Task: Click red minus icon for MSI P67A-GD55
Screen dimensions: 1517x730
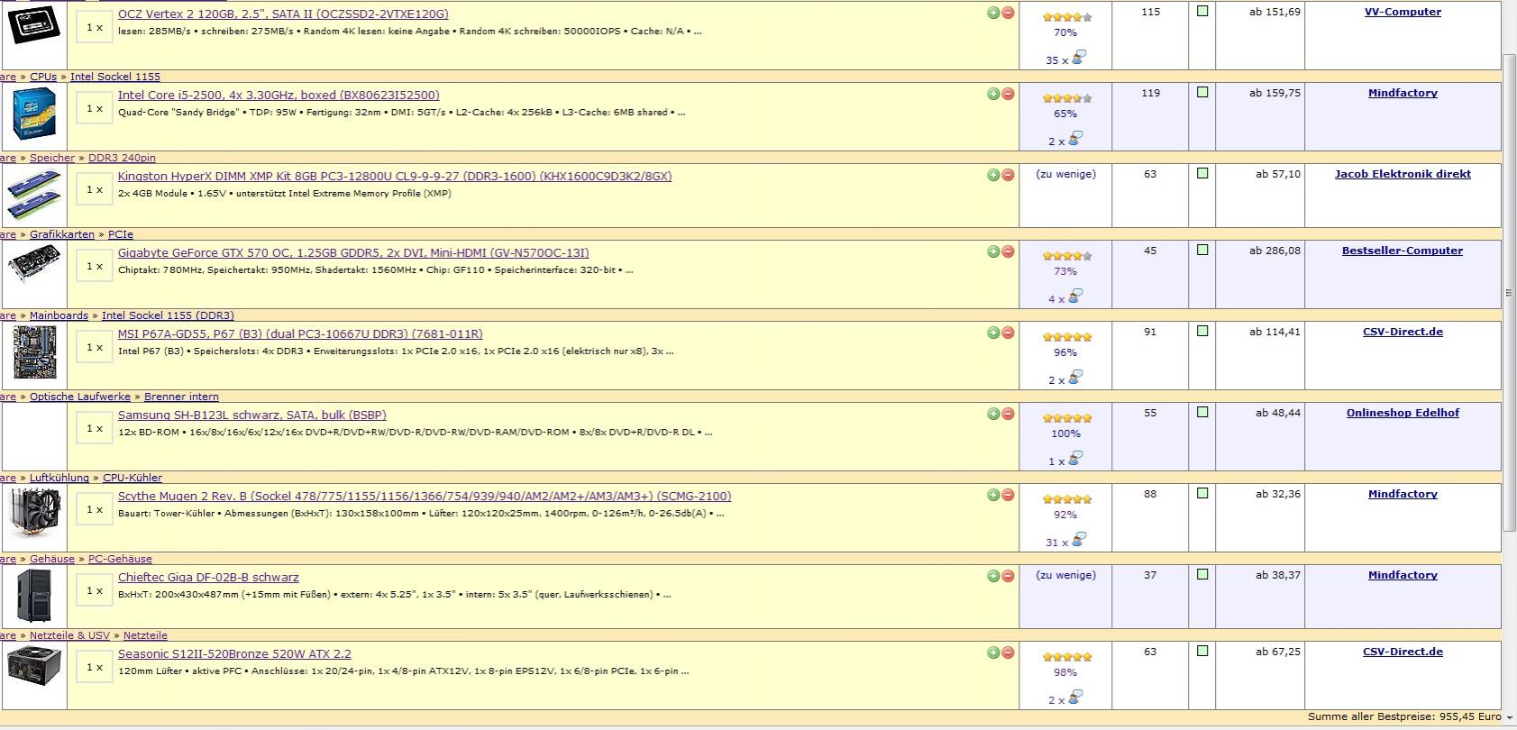Action: [x=1008, y=333]
